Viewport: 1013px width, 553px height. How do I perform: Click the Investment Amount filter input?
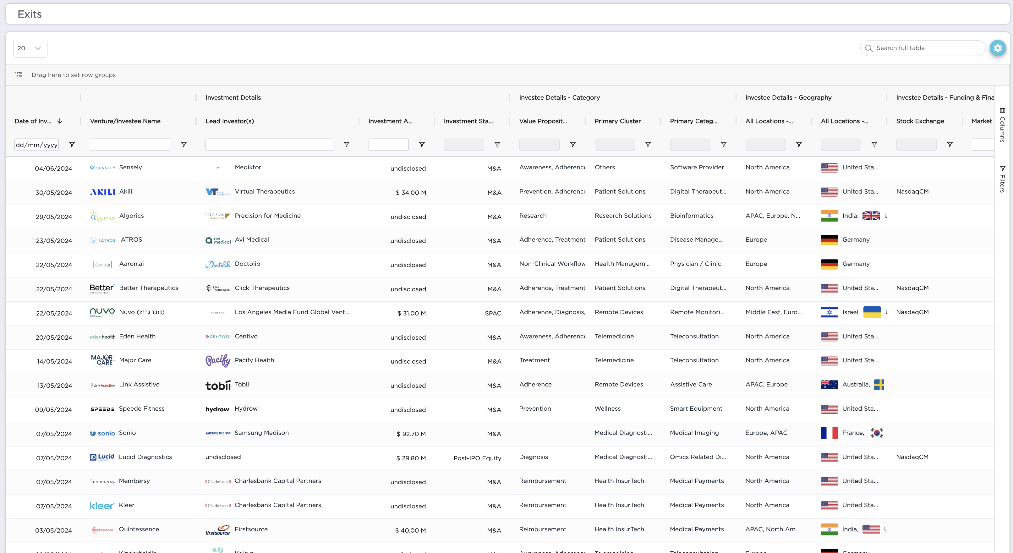[389, 145]
